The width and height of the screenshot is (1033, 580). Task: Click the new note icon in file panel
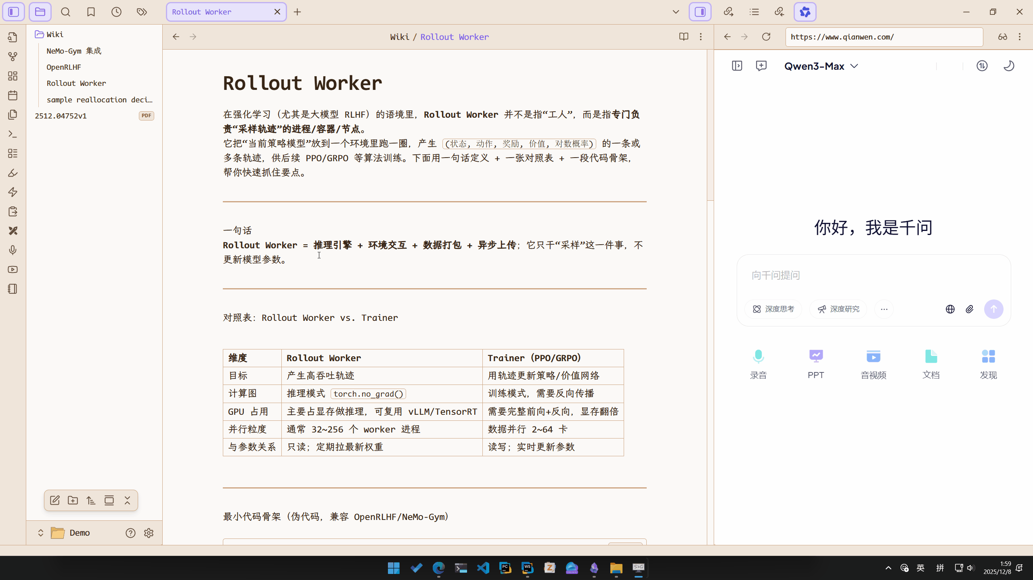[55, 501]
